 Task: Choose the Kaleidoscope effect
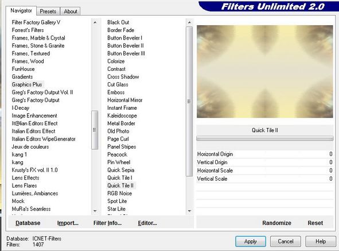tap(122, 115)
